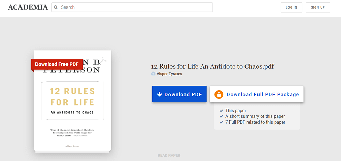Click the magnifying glass search icon
This screenshot has width=341, height=161.
click(56, 7)
